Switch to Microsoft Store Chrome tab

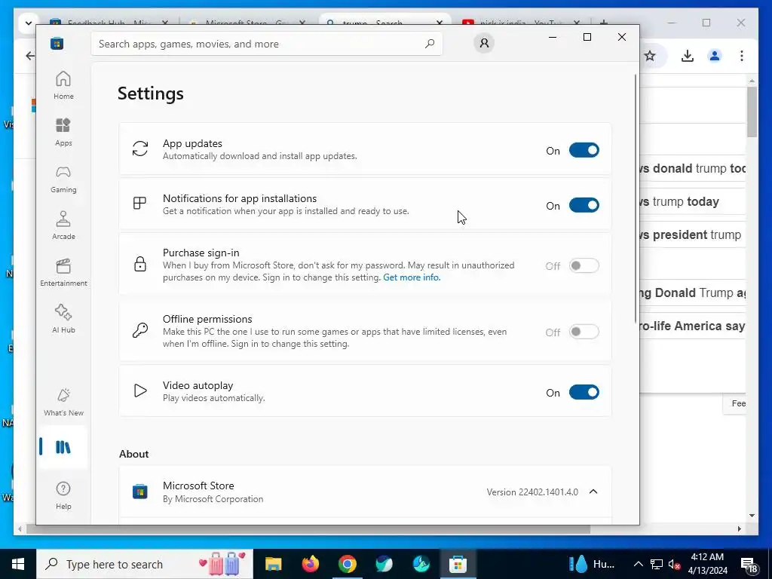pyautogui.click(x=247, y=20)
